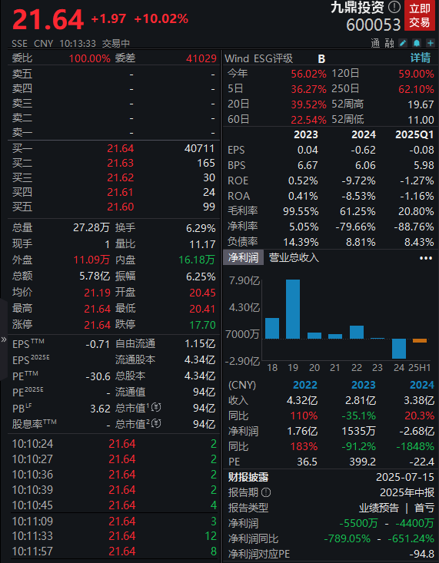
Task: Switch to the 营业总收入 chart tab
Action: (x=294, y=258)
